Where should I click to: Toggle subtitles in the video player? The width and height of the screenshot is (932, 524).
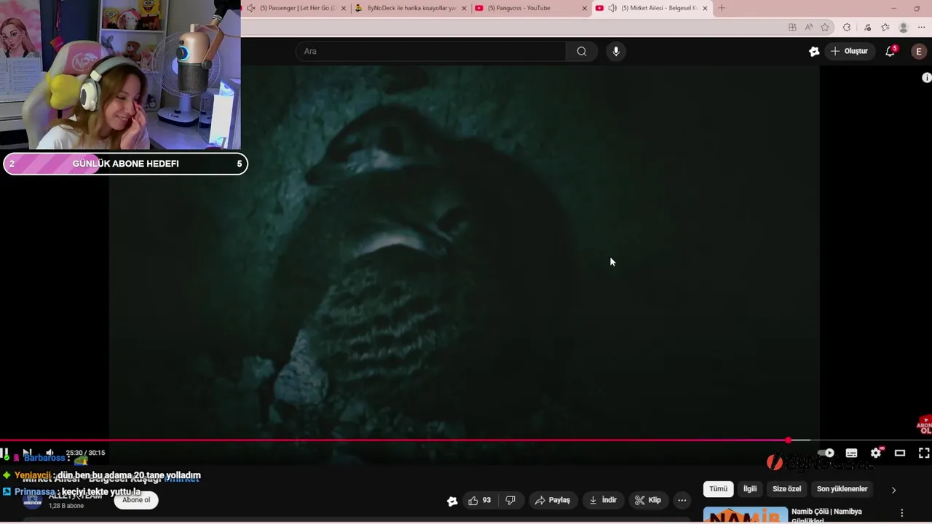(851, 453)
